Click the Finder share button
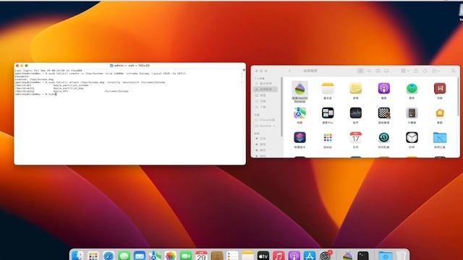Screen dimensions: 463x260 tap(416, 71)
